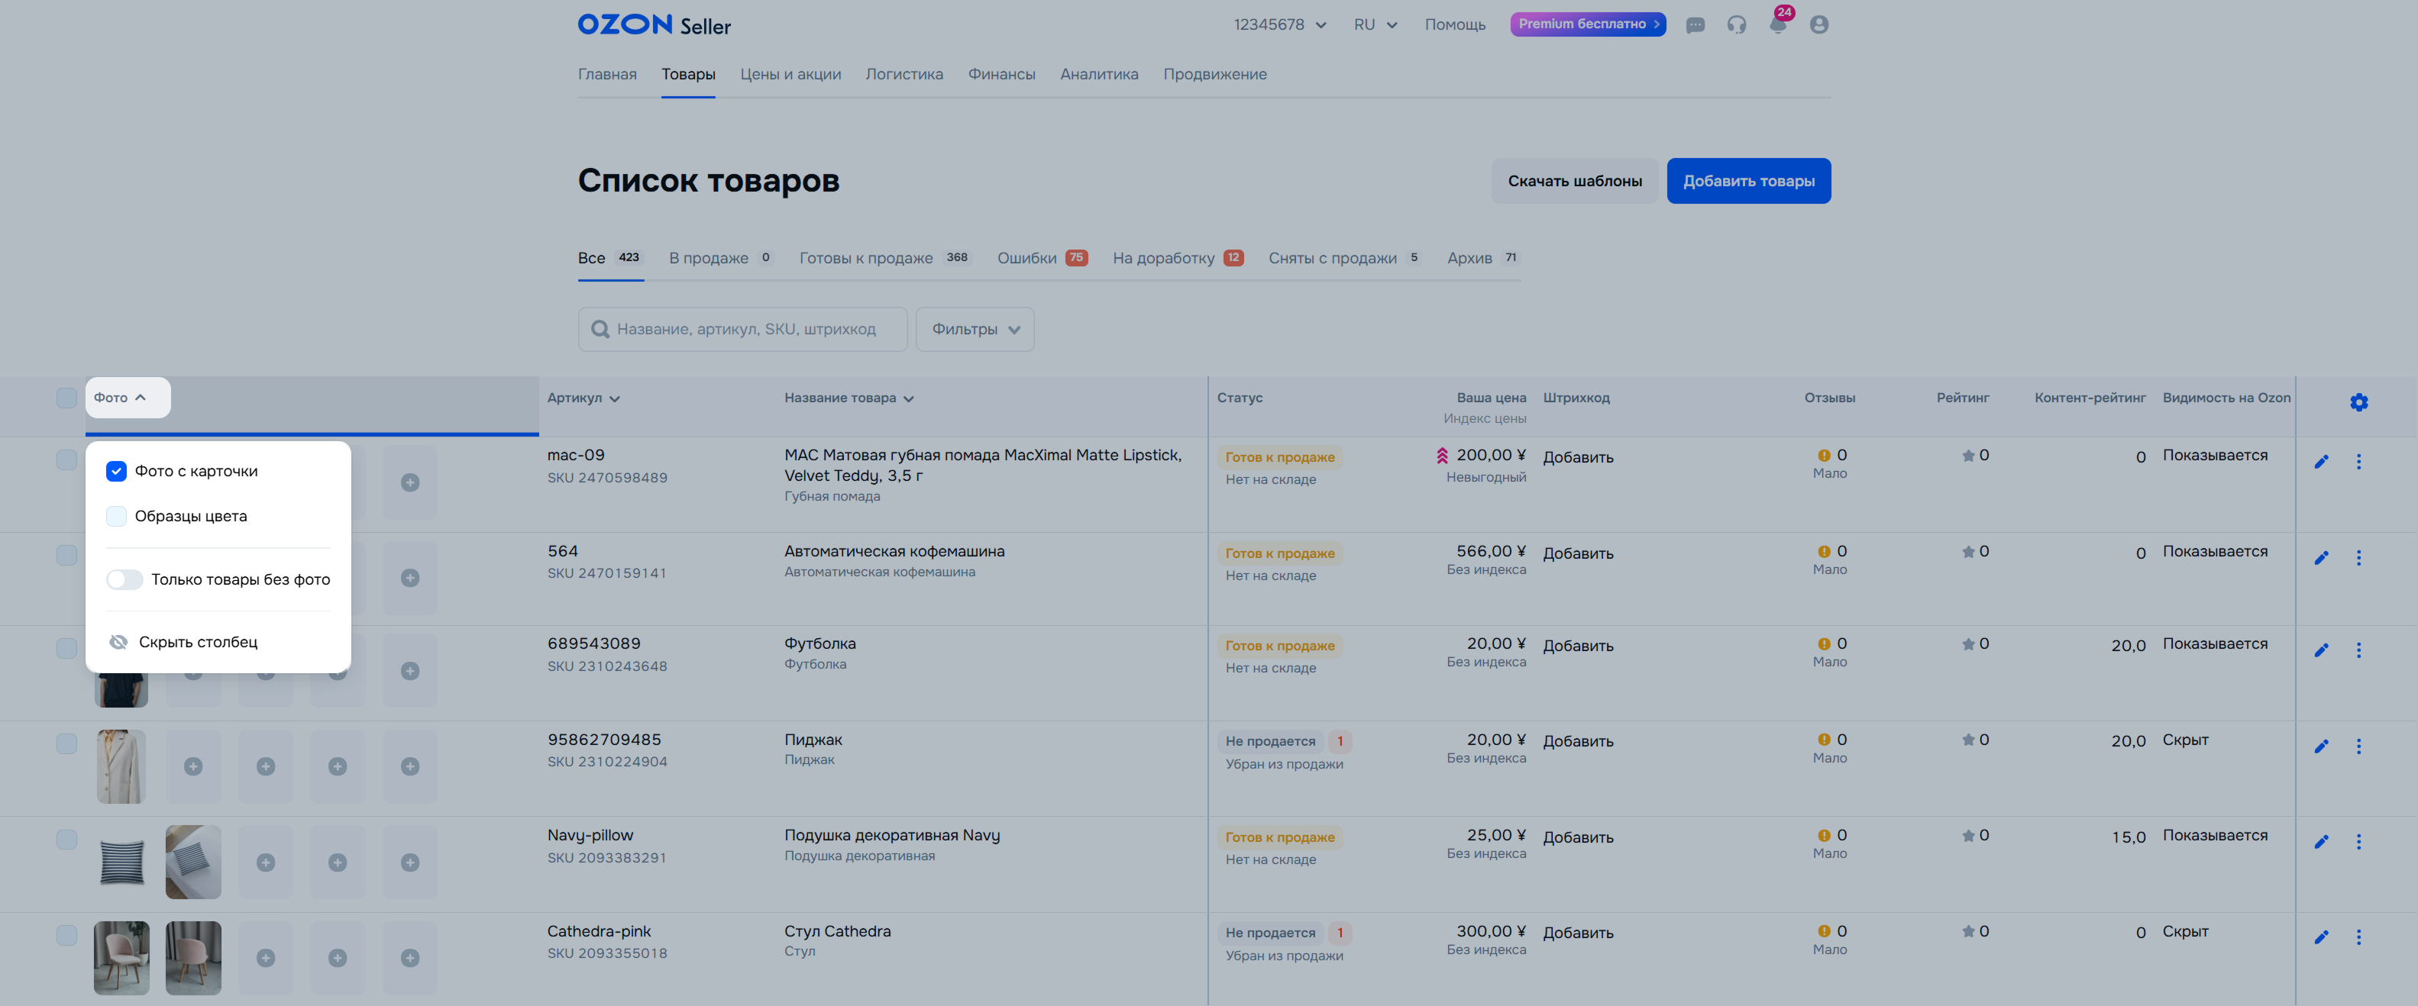Click the Ozon Seller logo
This screenshot has height=1006, width=2418.
pyautogui.click(x=655, y=24)
